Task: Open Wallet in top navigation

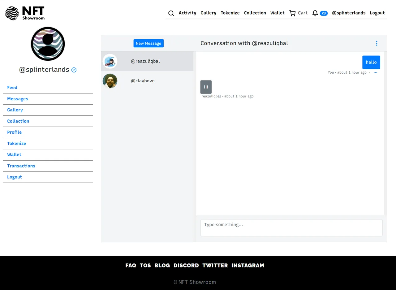Action: pyautogui.click(x=278, y=13)
